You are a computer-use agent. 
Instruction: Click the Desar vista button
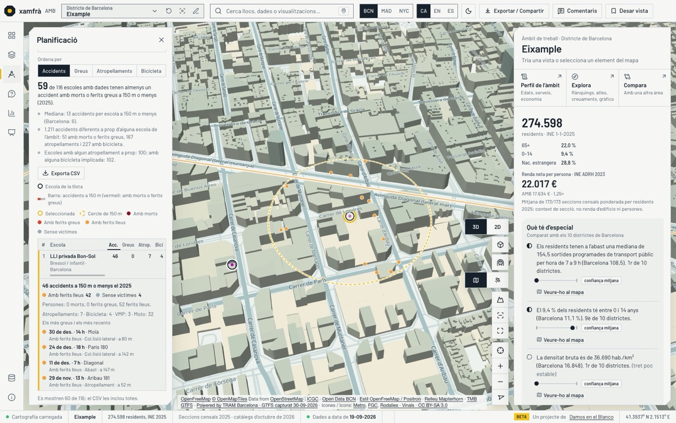(x=629, y=11)
